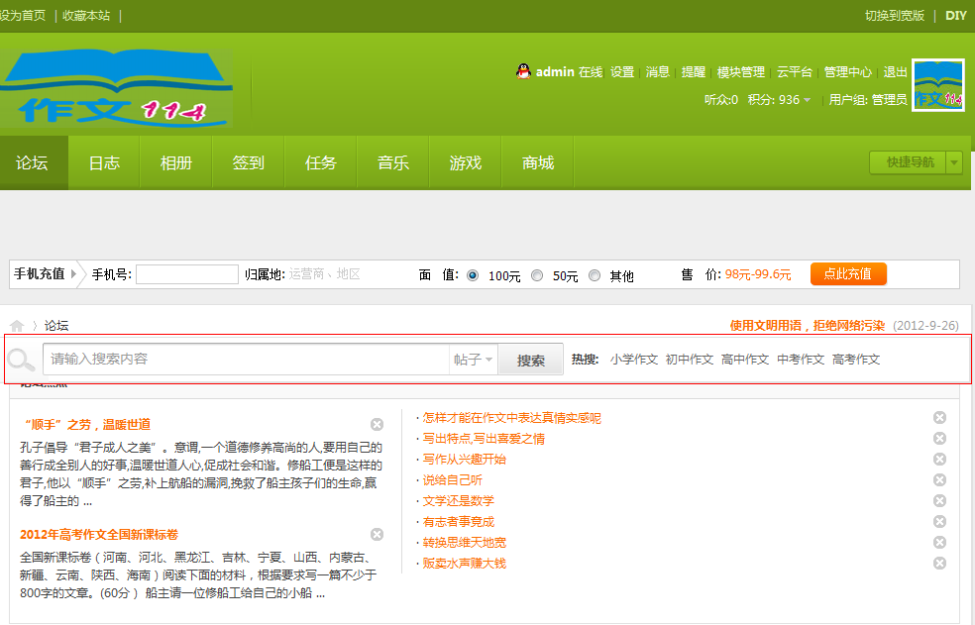Open the 管理中心 link

coord(847,72)
